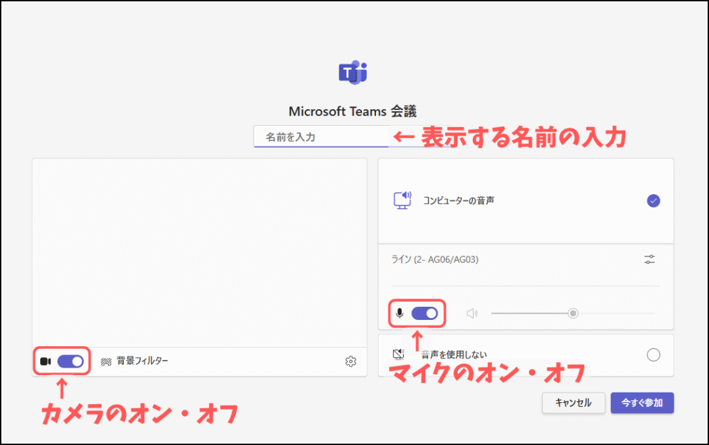Open audio device sliders settings icon

point(649,260)
